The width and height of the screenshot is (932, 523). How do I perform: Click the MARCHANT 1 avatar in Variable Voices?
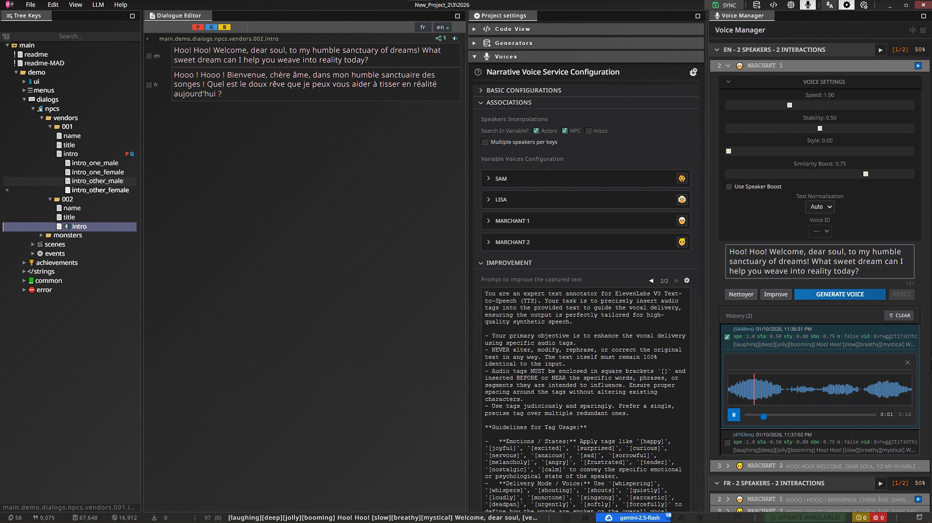coord(682,221)
